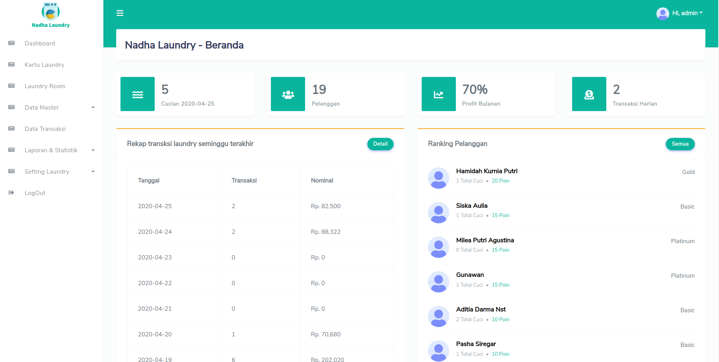Image resolution: width=719 pixels, height=362 pixels.
Task: Click the Detail button
Action: tap(380, 144)
